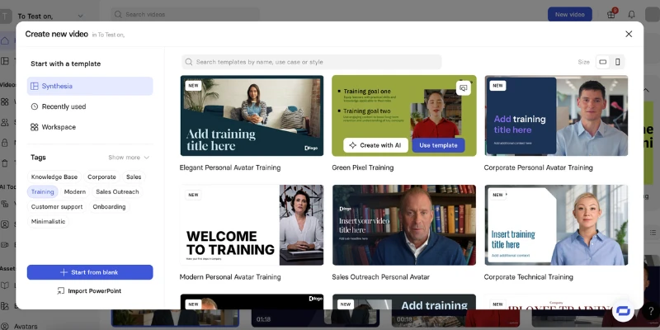Viewport: 660px width, 330px height.
Task: Open Recently used templates
Action: coord(90,106)
